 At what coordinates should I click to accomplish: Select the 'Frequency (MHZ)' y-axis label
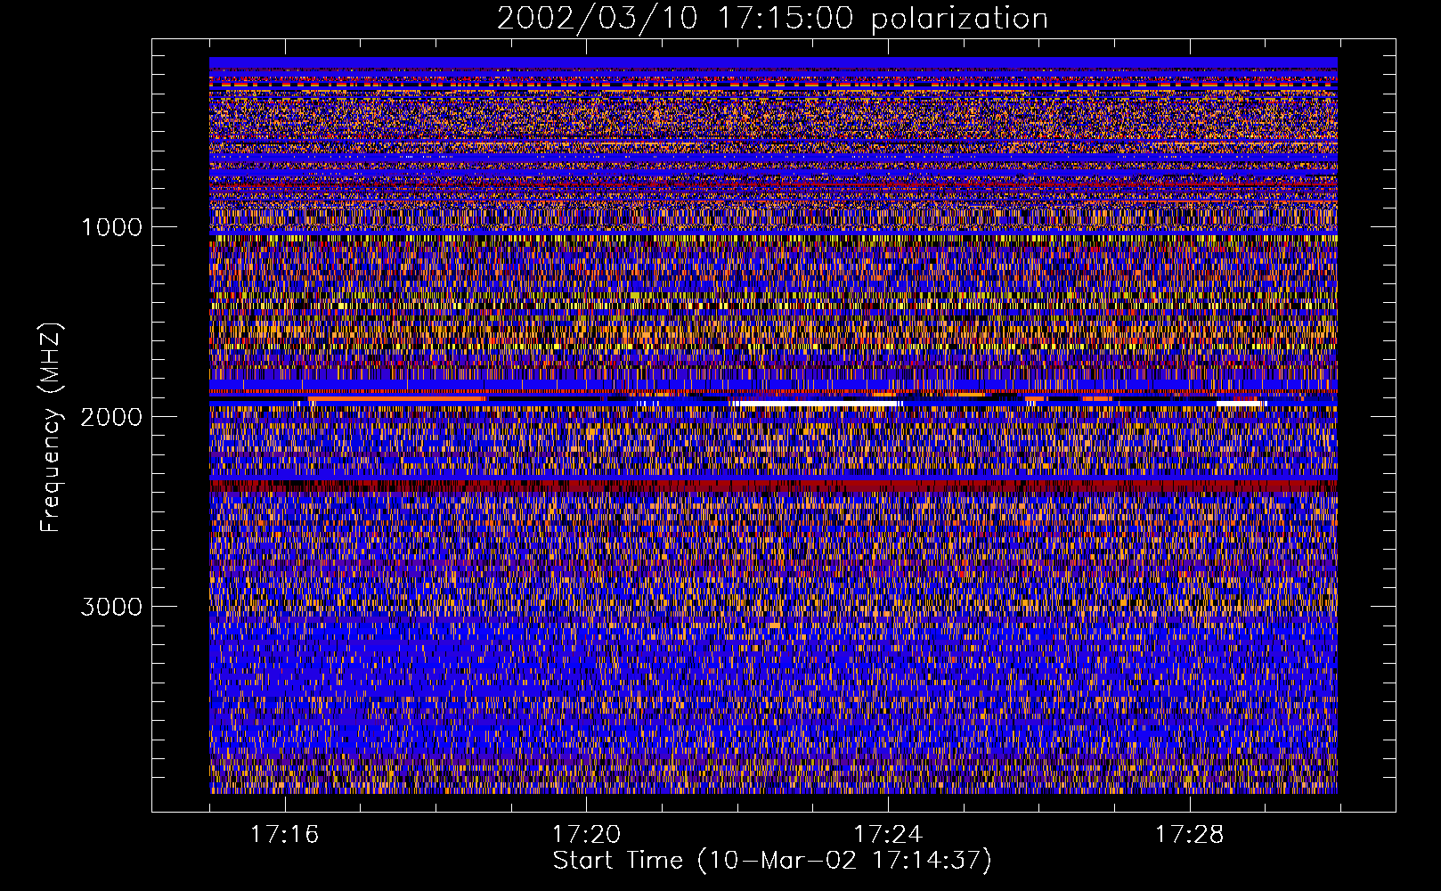coord(51,428)
